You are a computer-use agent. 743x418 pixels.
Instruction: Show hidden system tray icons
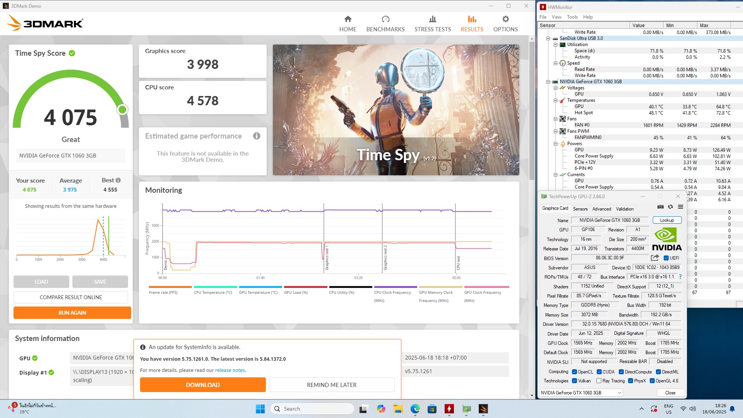[641, 409]
